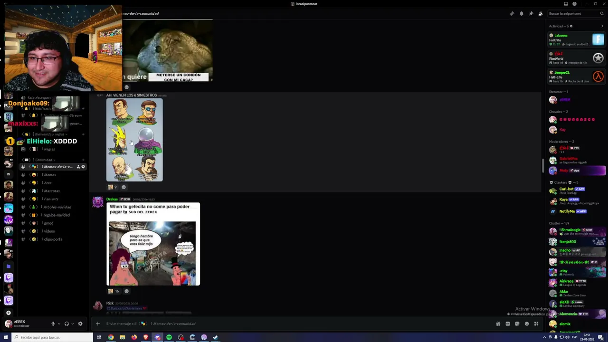Open the GIF picker icon
The image size is (608, 342).
click(x=507, y=324)
